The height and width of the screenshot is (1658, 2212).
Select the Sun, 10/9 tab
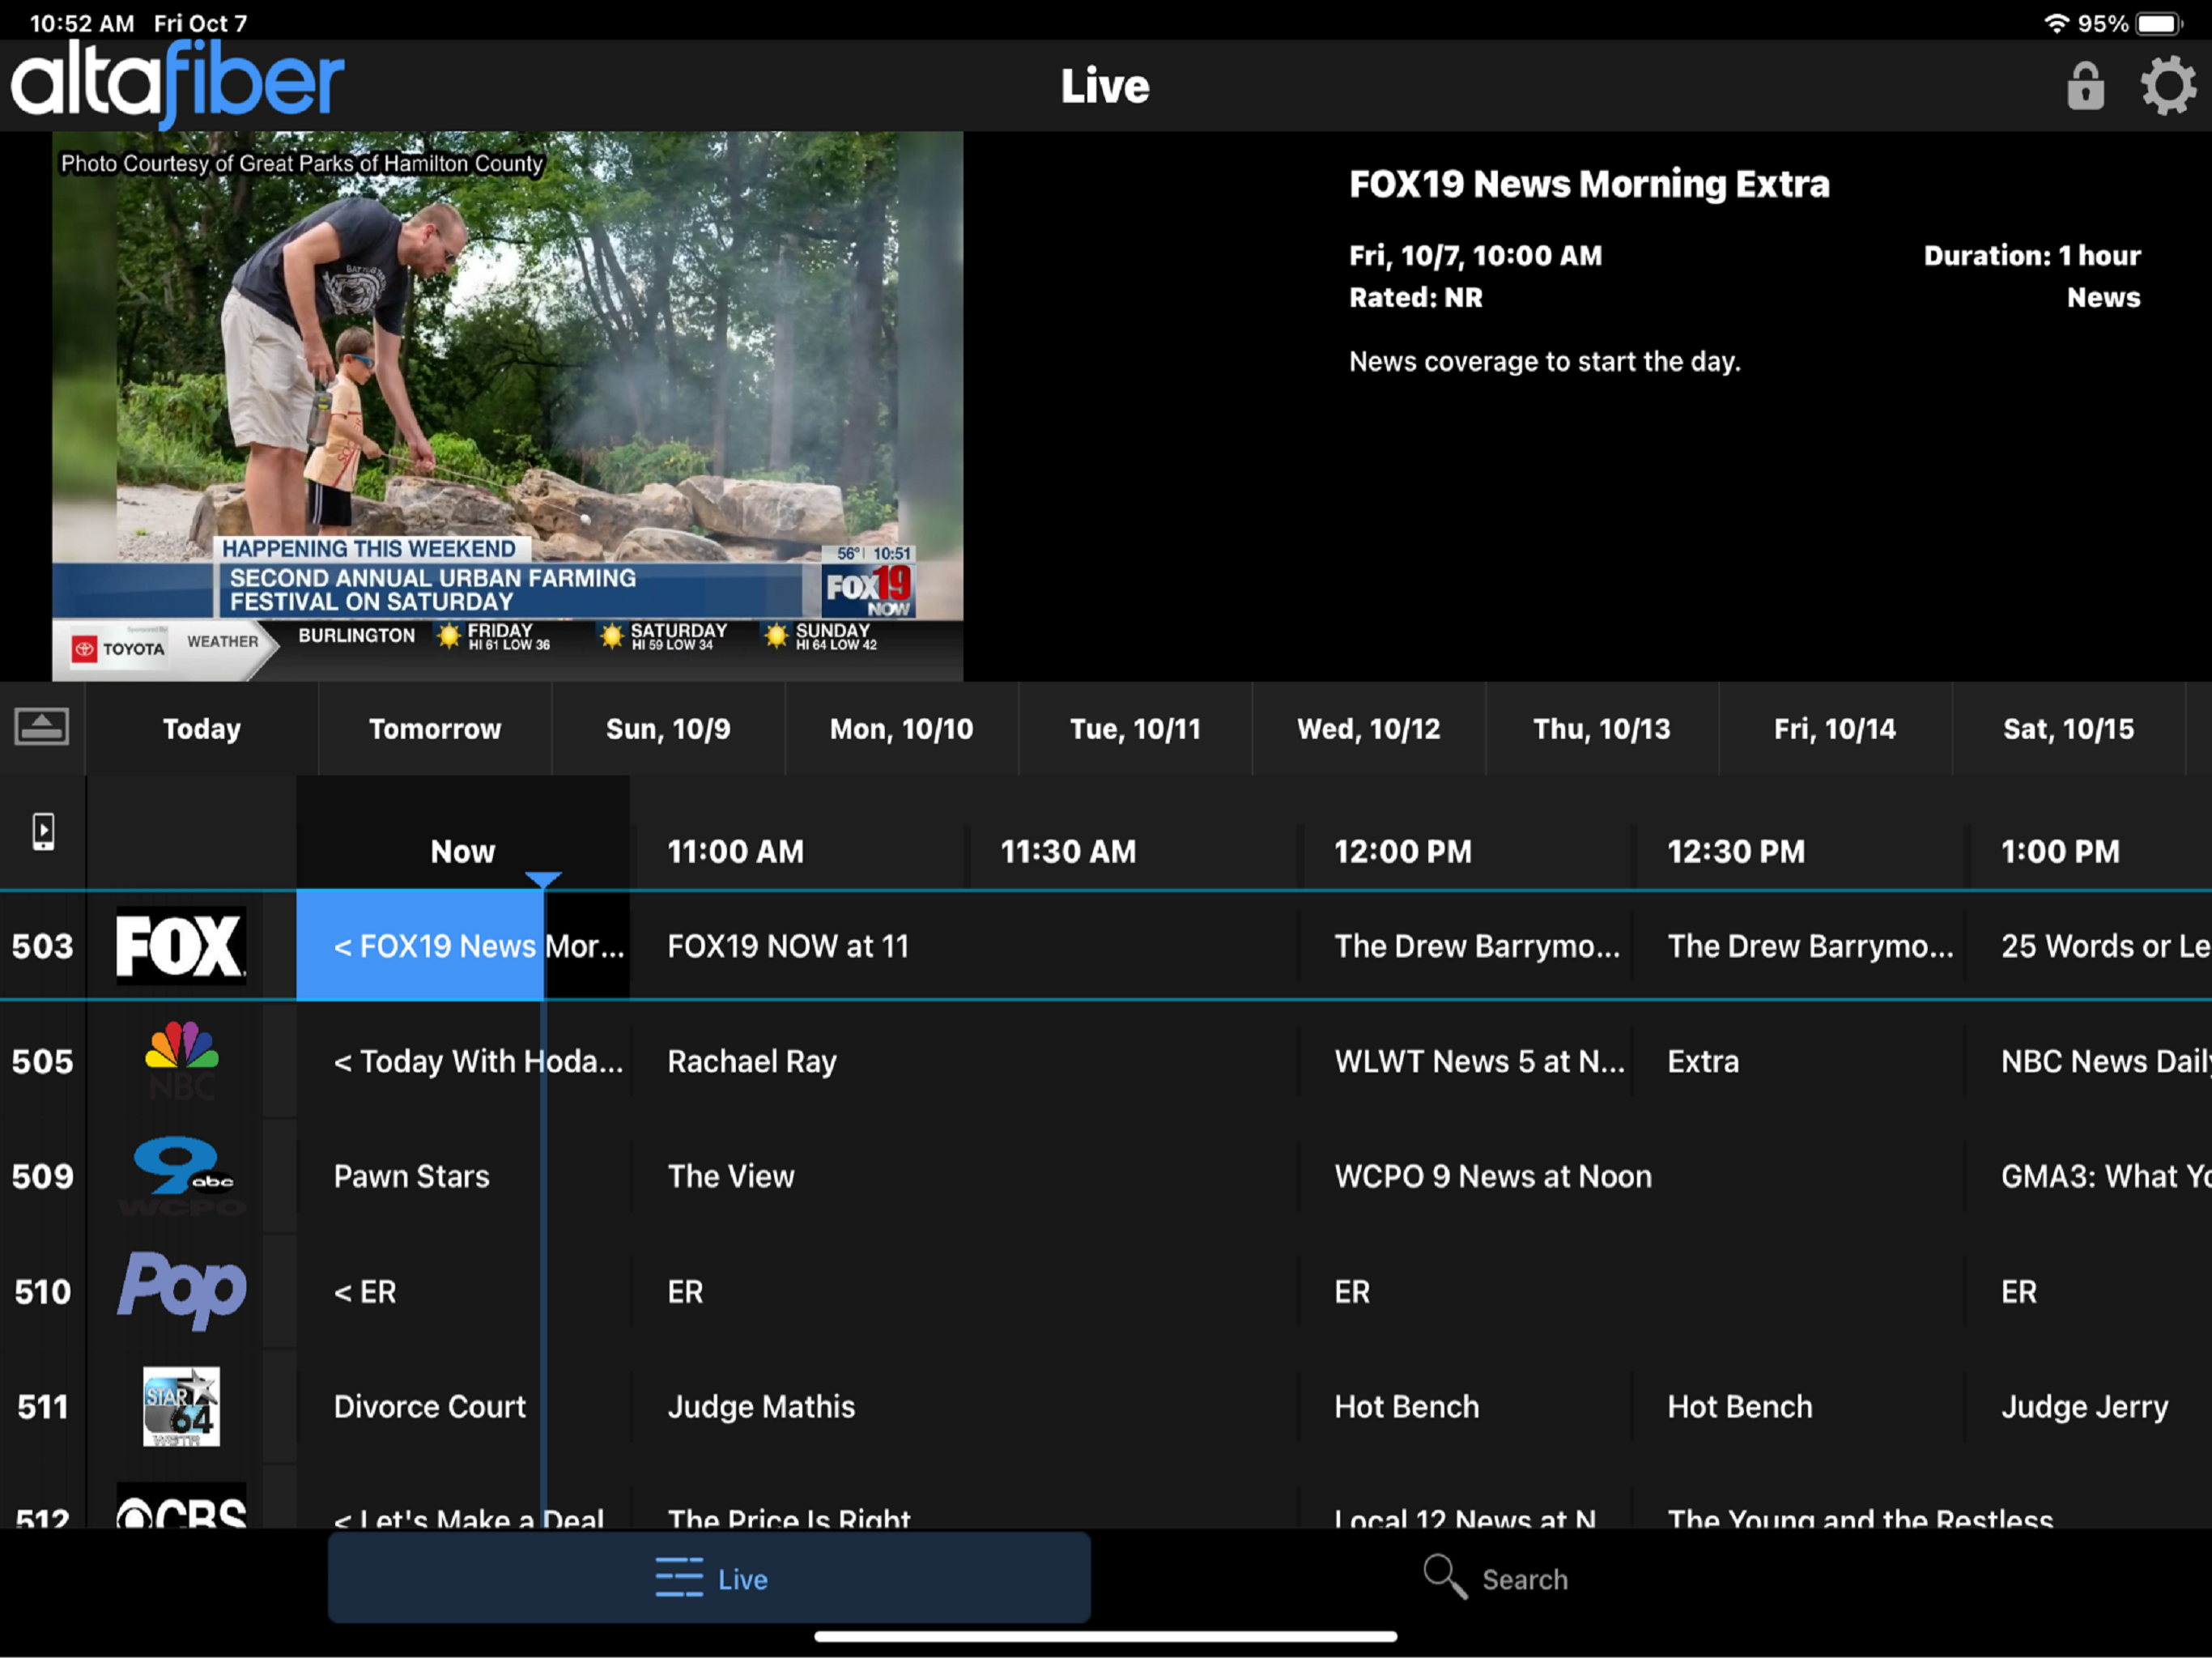[x=668, y=729]
